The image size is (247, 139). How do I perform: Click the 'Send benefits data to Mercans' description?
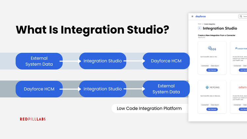(210, 96)
